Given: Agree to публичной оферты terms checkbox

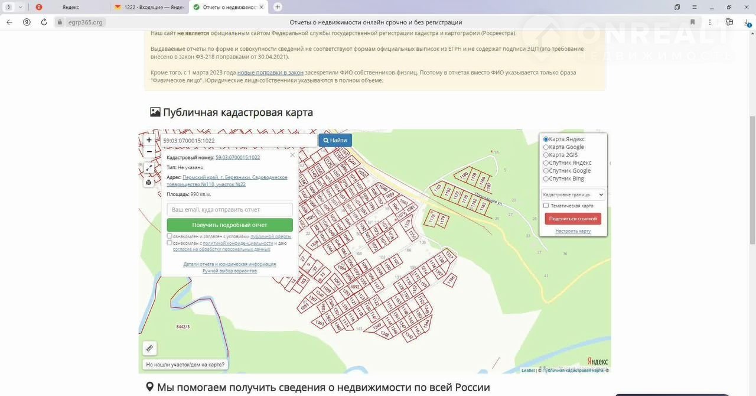Looking at the screenshot, I should pyautogui.click(x=170, y=236).
